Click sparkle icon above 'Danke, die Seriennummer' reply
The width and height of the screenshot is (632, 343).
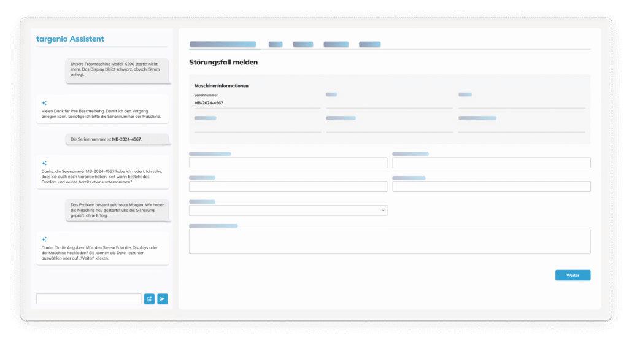click(44, 163)
